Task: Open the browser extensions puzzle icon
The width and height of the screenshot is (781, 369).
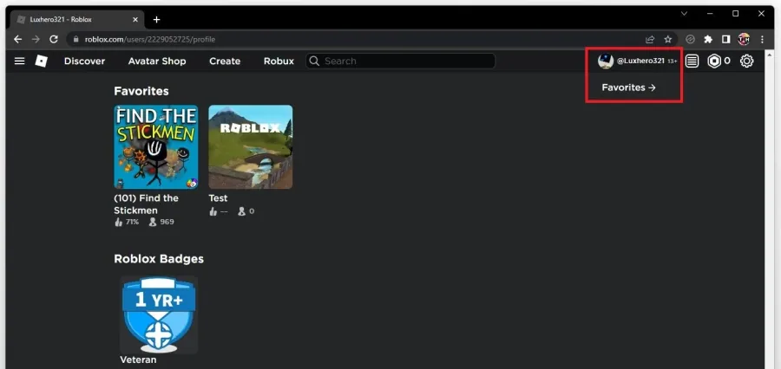Action: pyautogui.click(x=708, y=39)
